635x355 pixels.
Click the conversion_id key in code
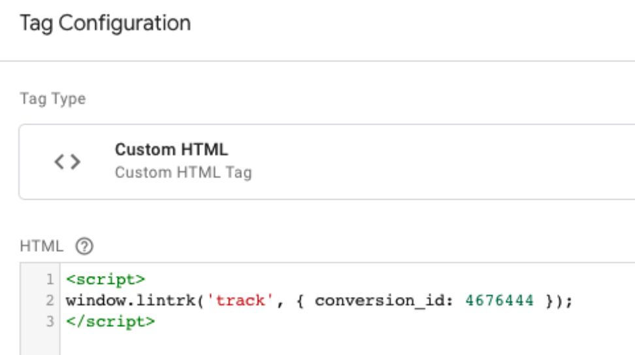[381, 300]
